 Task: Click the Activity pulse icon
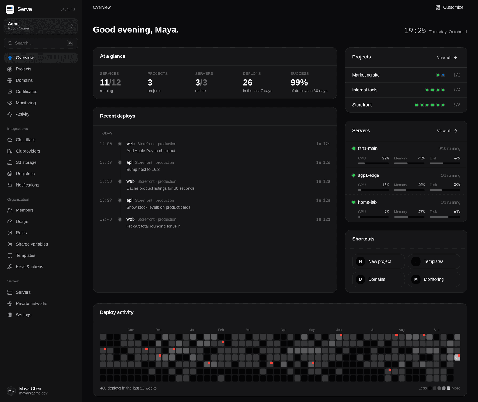pyautogui.click(x=10, y=114)
